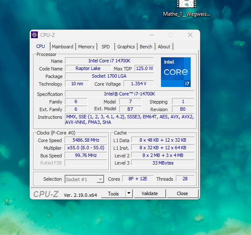Click the Level 2 value '8 x 2 MB + 3 x 4 MB'

(163, 155)
